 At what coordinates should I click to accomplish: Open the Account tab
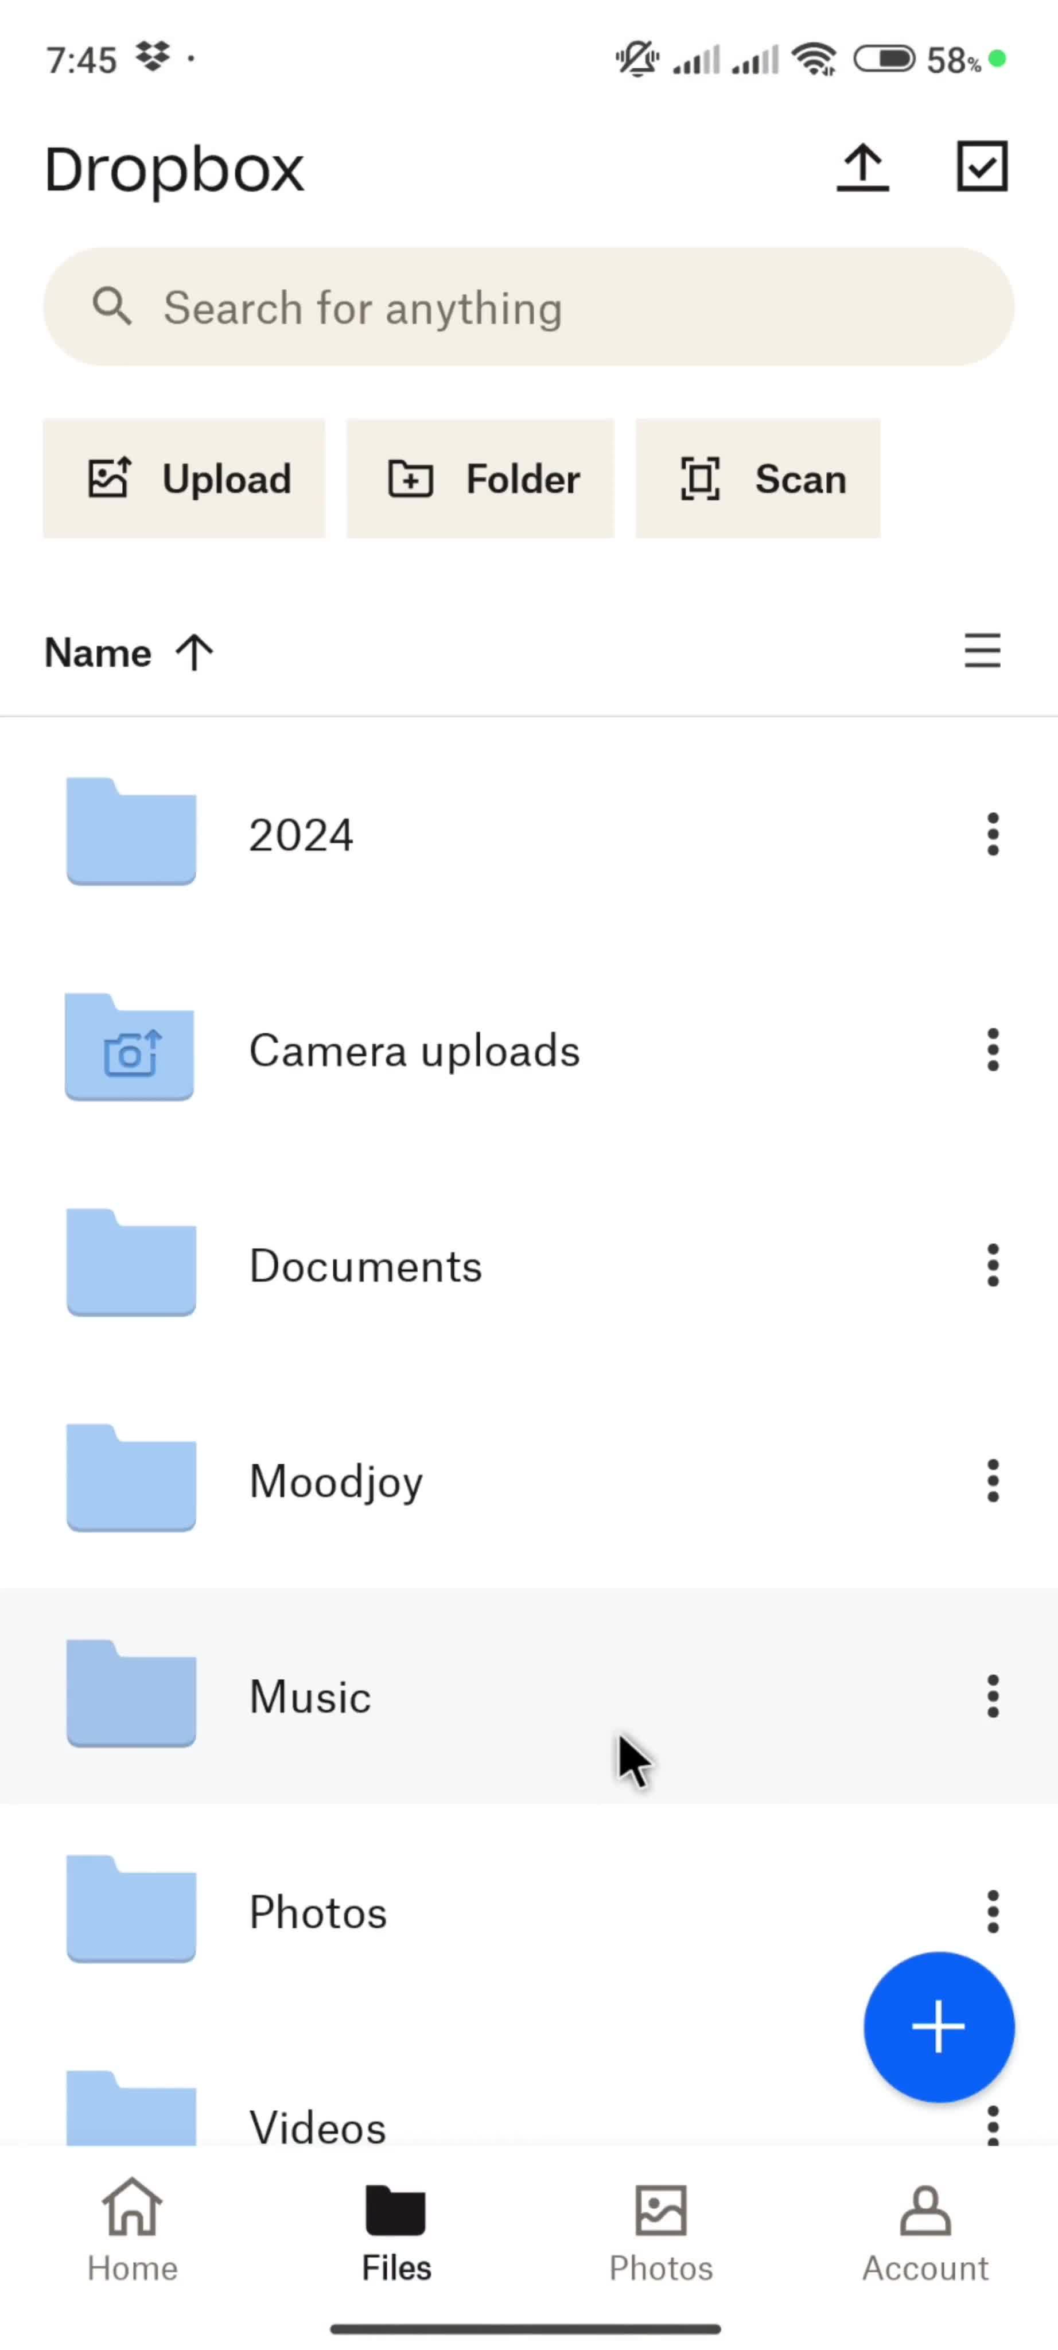click(925, 2232)
